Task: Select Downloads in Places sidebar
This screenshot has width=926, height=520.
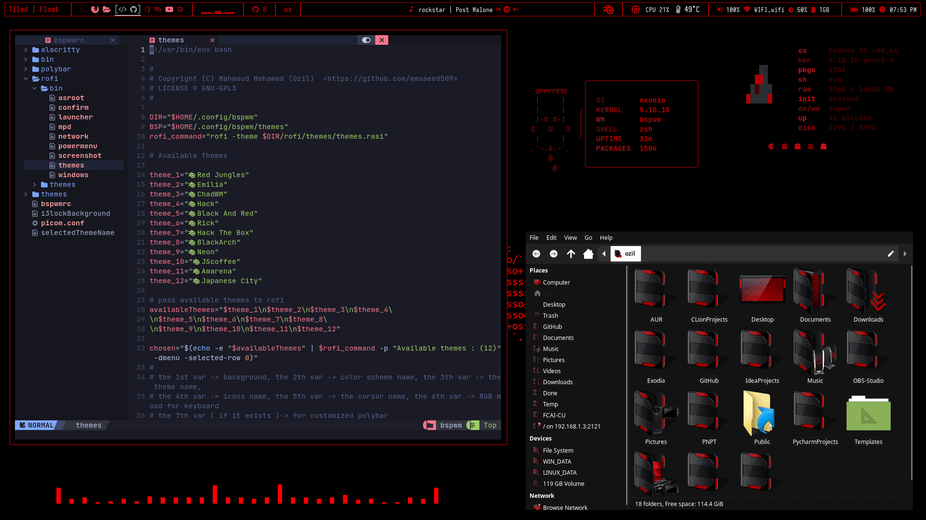Action: [558, 382]
